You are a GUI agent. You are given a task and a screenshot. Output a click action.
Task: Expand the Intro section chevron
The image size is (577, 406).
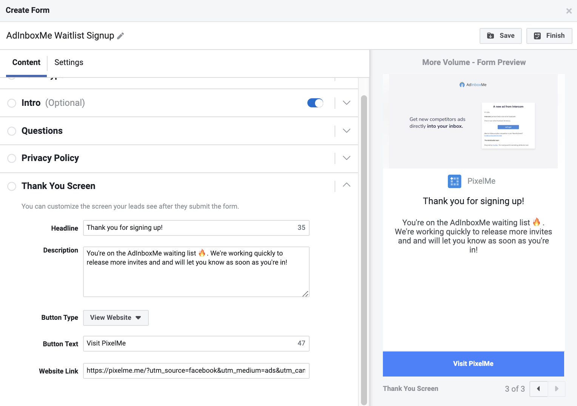(346, 103)
